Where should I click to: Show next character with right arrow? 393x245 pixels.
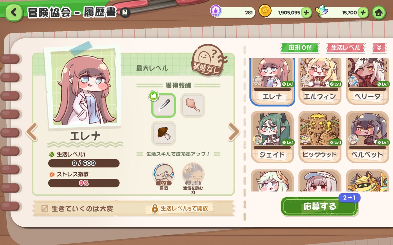click(x=234, y=131)
